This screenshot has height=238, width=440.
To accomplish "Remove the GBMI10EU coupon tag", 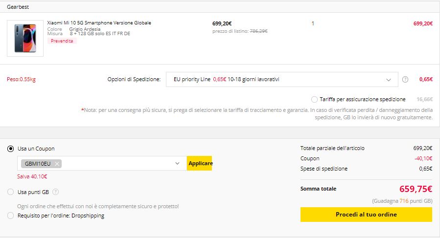I will click(x=57, y=164).
